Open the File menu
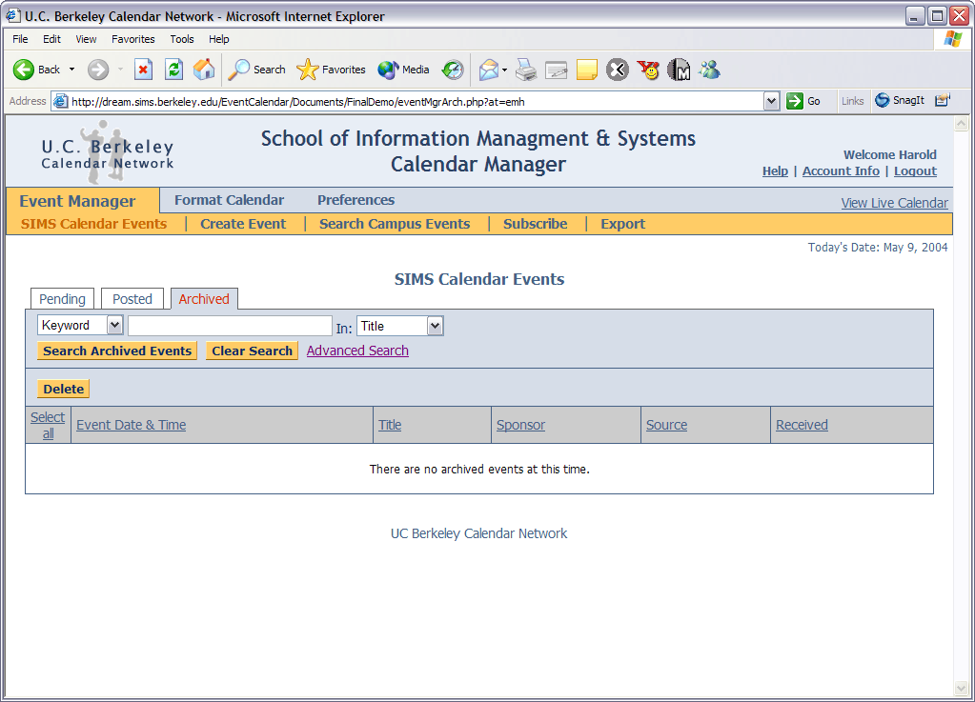 pyautogui.click(x=21, y=39)
